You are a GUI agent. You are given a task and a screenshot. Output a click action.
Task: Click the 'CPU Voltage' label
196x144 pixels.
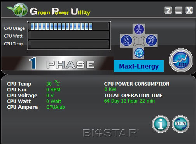[22, 96]
